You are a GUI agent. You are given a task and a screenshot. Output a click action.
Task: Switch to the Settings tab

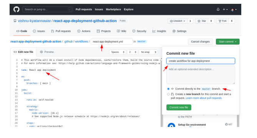pos(179,31)
